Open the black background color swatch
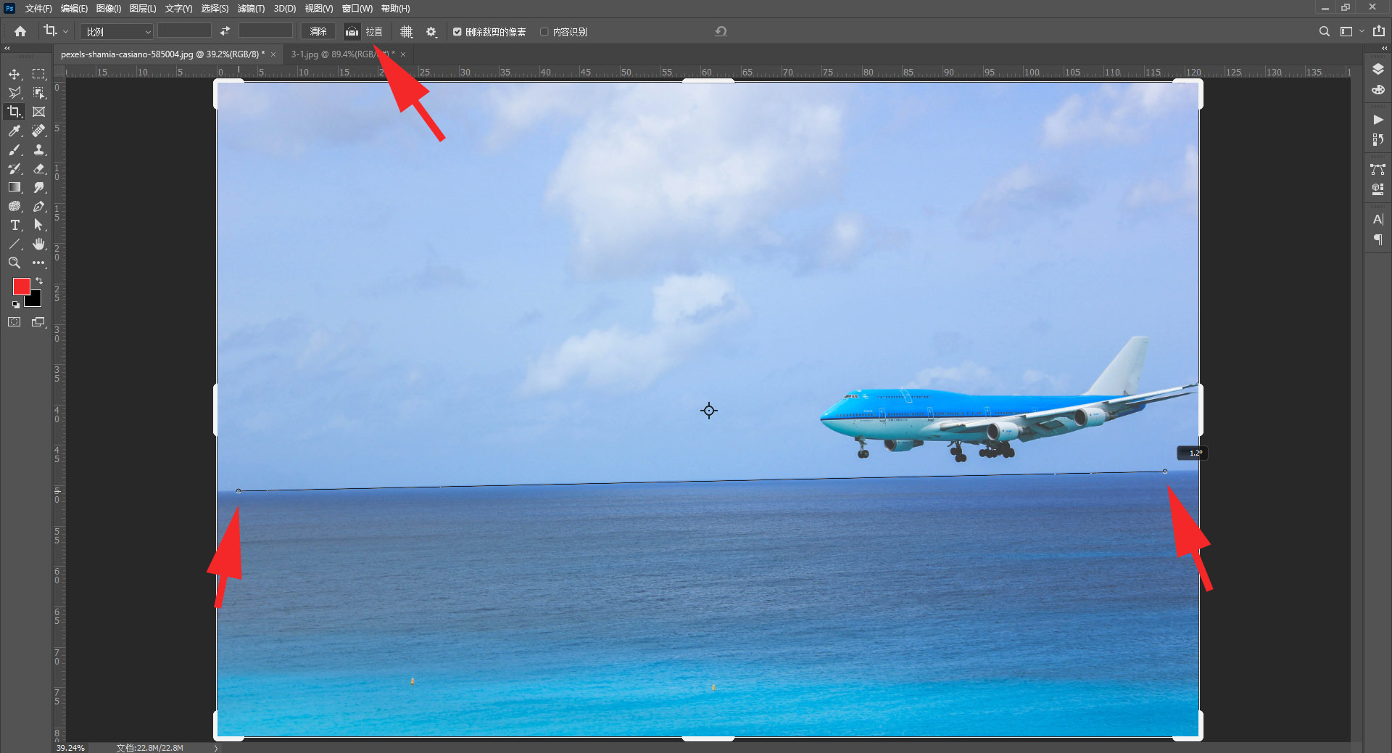The height and width of the screenshot is (753, 1392). click(x=36, y=300)
